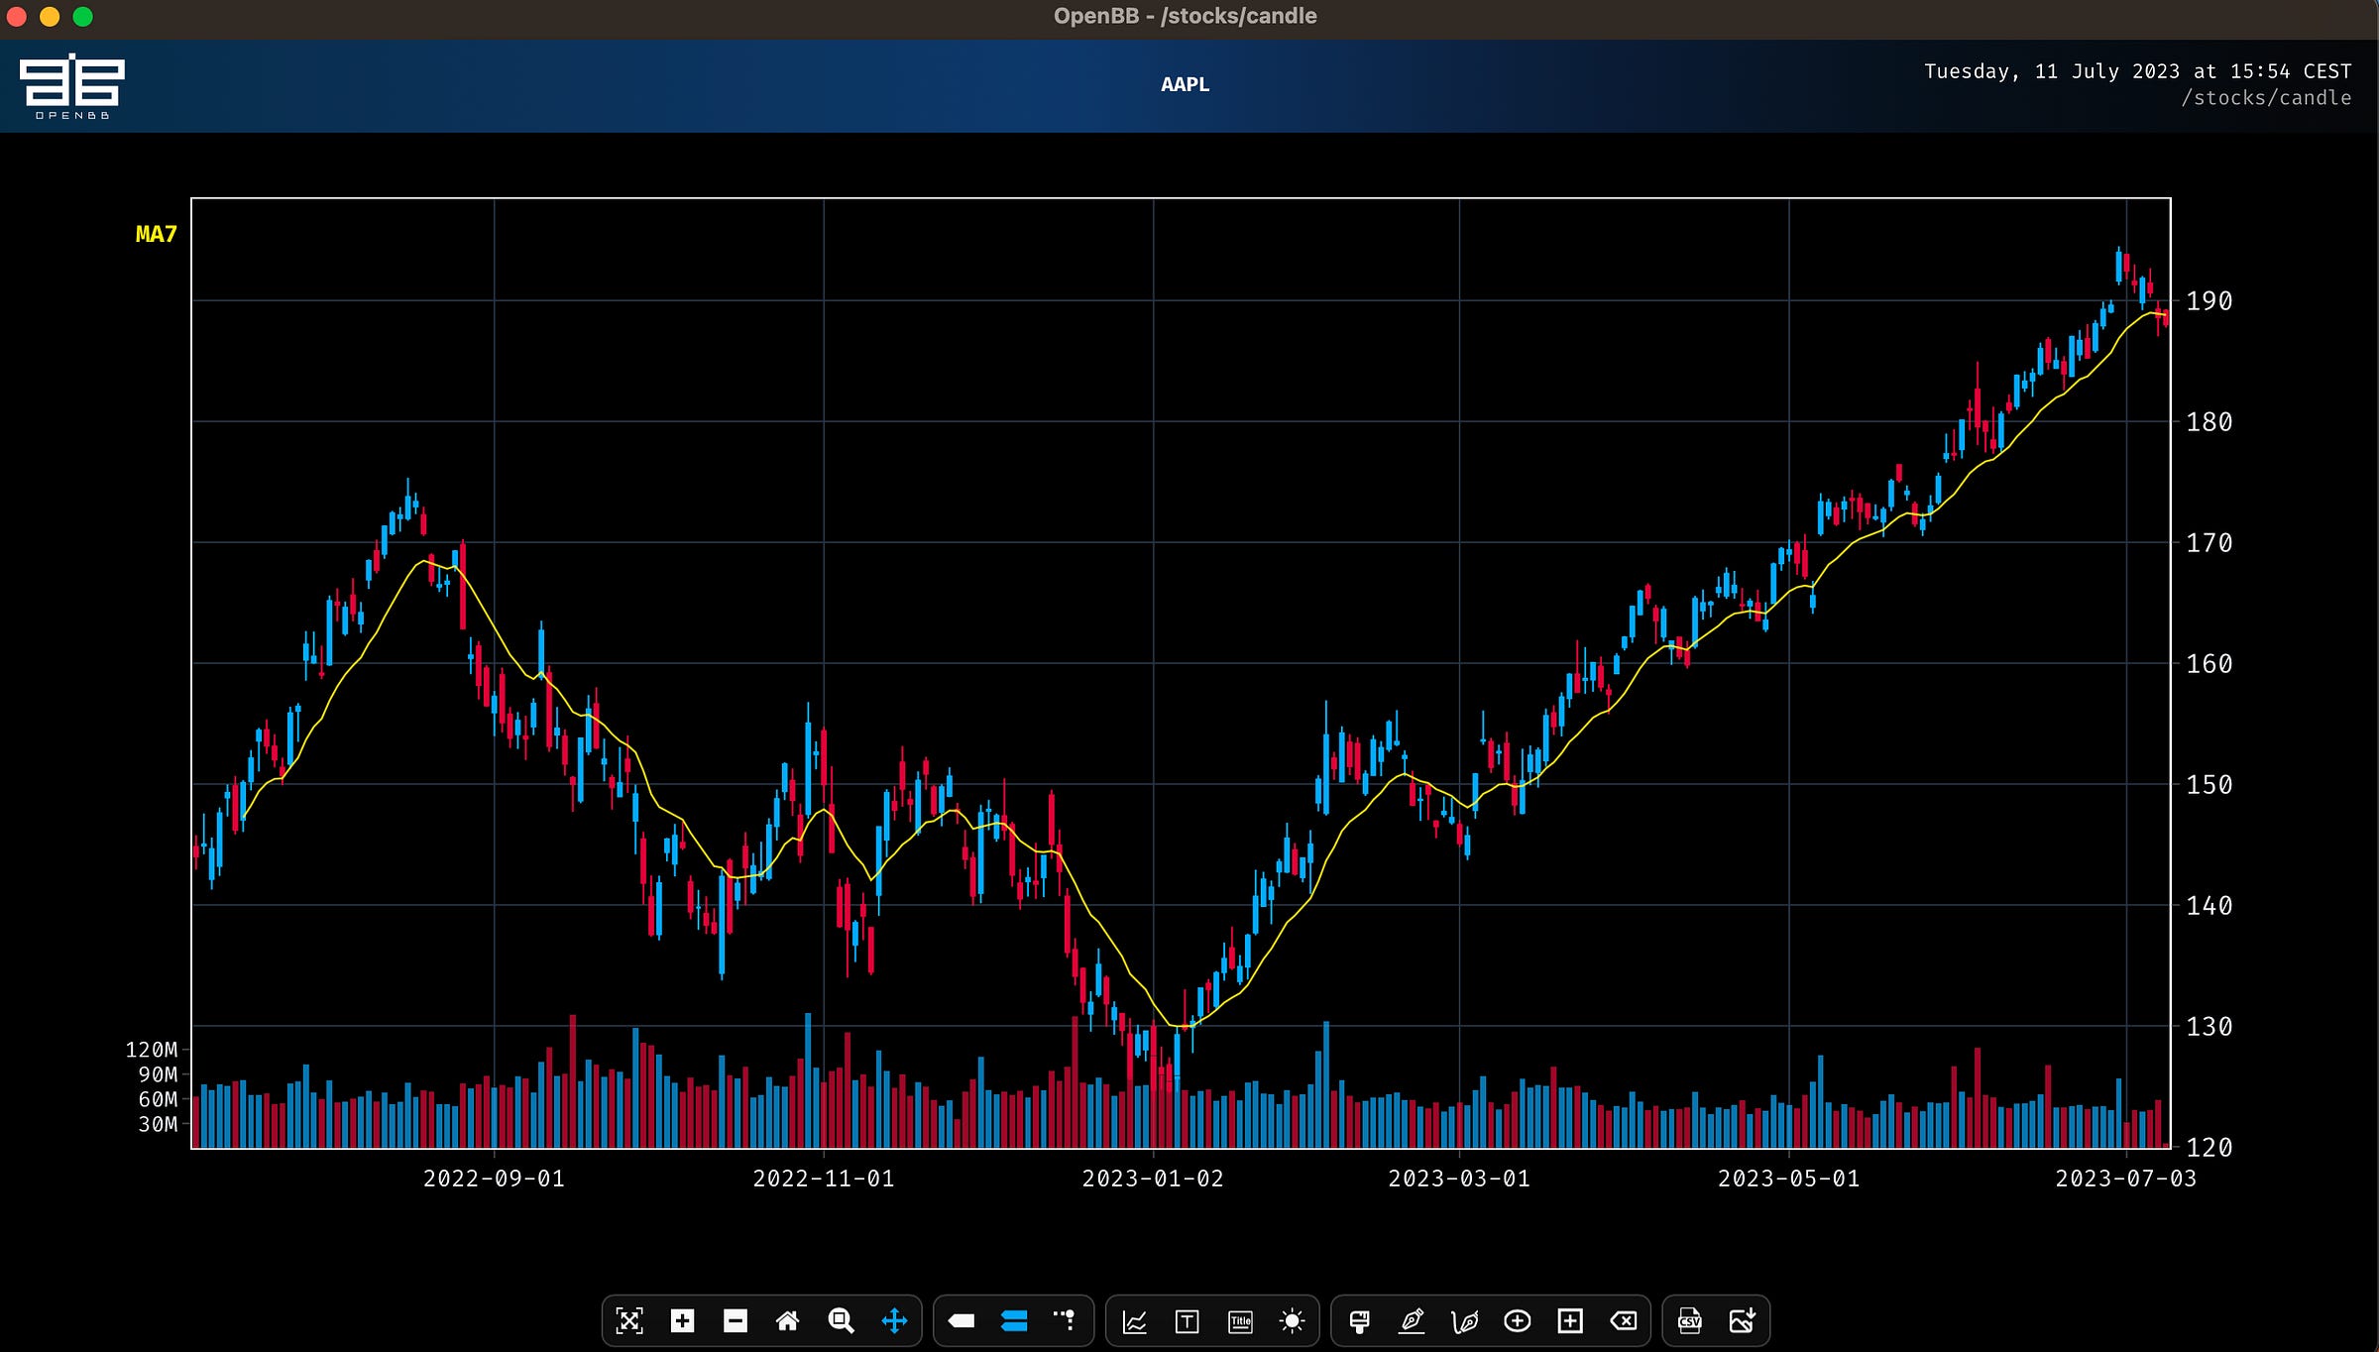Click the 2023-05-01 date axis label

pos(1788,1179)
